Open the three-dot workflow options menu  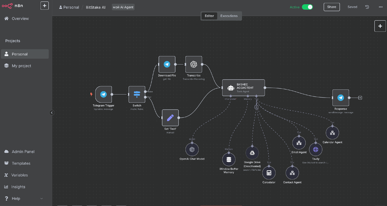point(380,7)
